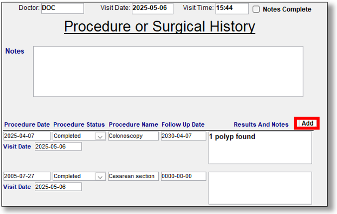The image size is (337, 214).
Task: Click the Visit Date field under Colonoscopy
Action: pos(58,146)
